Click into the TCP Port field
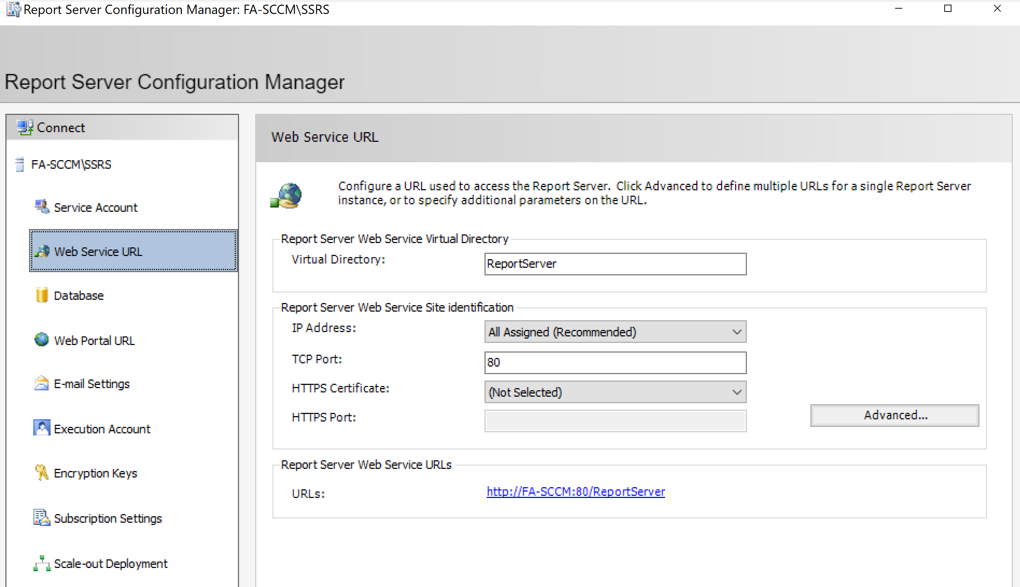The image size is (1020, 587). click(615, 363)
